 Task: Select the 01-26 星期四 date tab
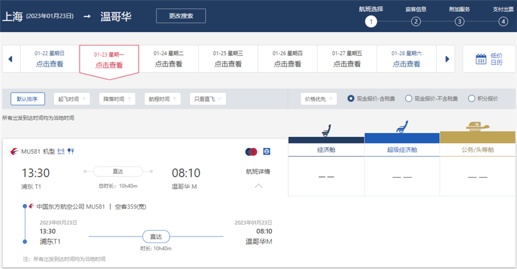pos(287,59)
